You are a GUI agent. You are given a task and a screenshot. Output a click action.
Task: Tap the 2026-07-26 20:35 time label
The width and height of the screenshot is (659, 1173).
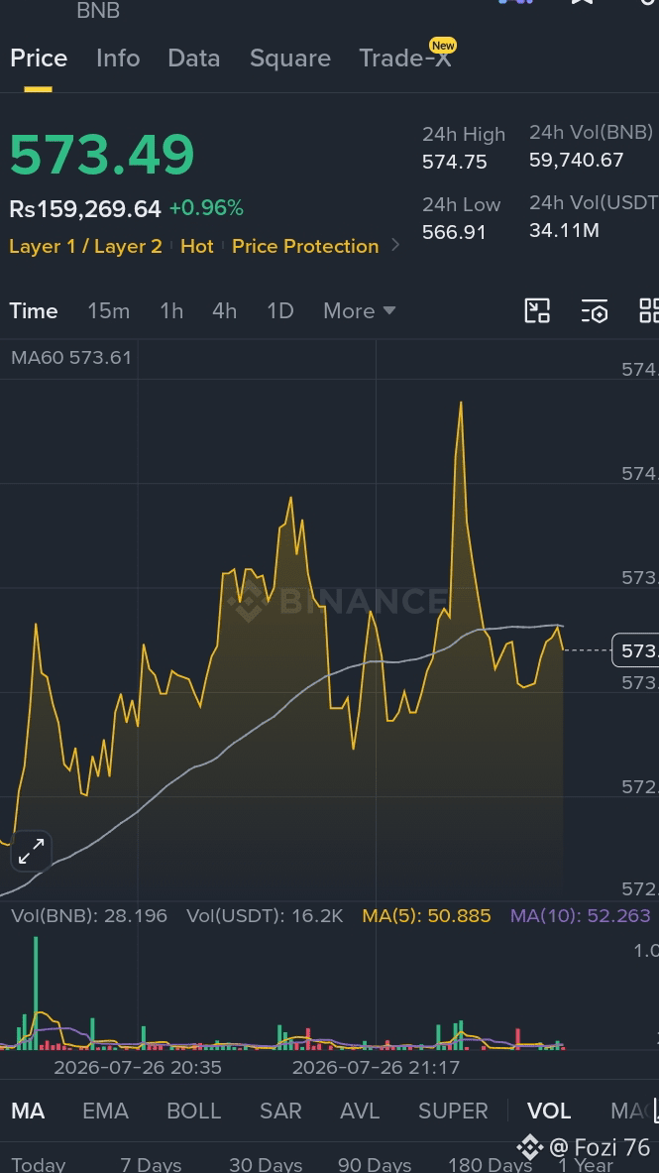tap(138, 1068)
